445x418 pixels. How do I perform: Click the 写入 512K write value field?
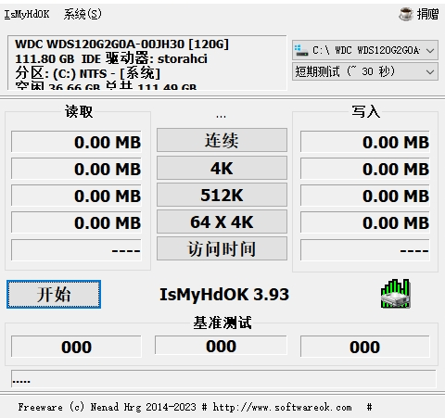pyautogui.click(x=365, y=196)
